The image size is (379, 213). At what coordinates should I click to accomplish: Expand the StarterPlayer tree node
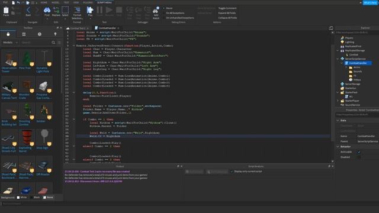[338, 101]
